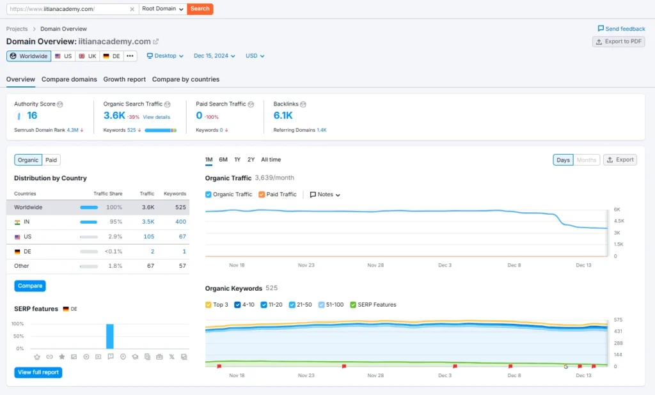
Task: Toggle the 11-20 keywords checkbox
Action: (264, 305)
